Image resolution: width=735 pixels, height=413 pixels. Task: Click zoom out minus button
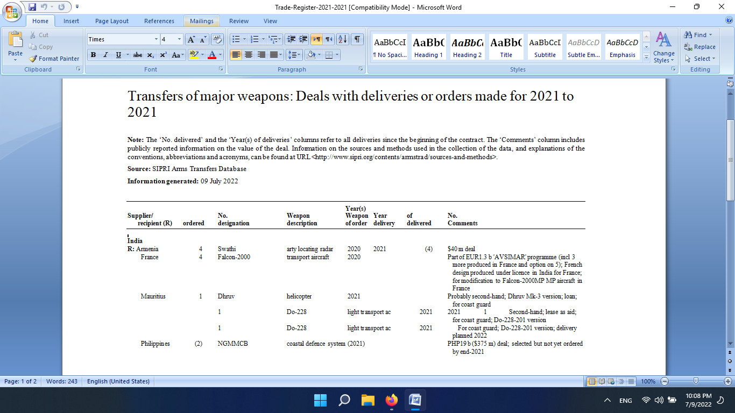665,381
